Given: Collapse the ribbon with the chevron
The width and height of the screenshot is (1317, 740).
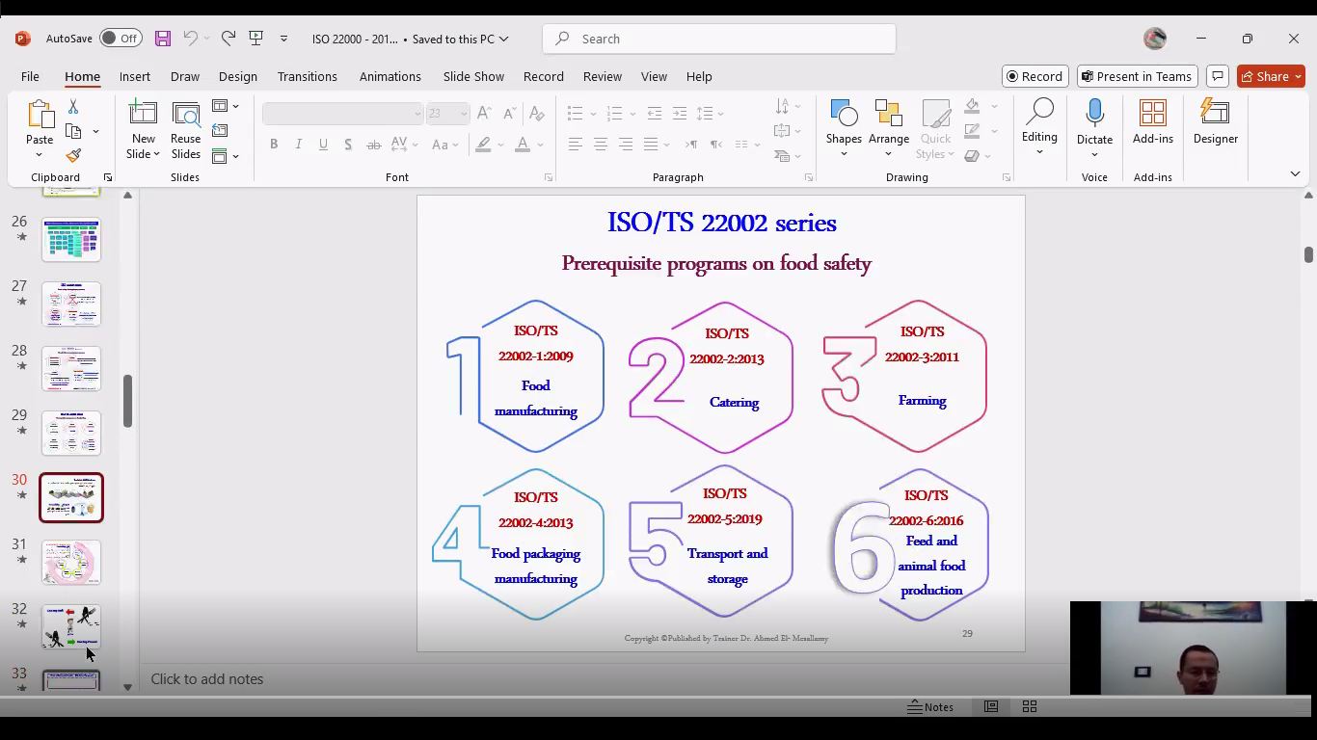Looking at the screenshot, I should click(1295, 173).
